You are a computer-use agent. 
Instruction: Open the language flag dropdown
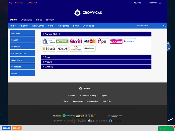tap(161, 3)
